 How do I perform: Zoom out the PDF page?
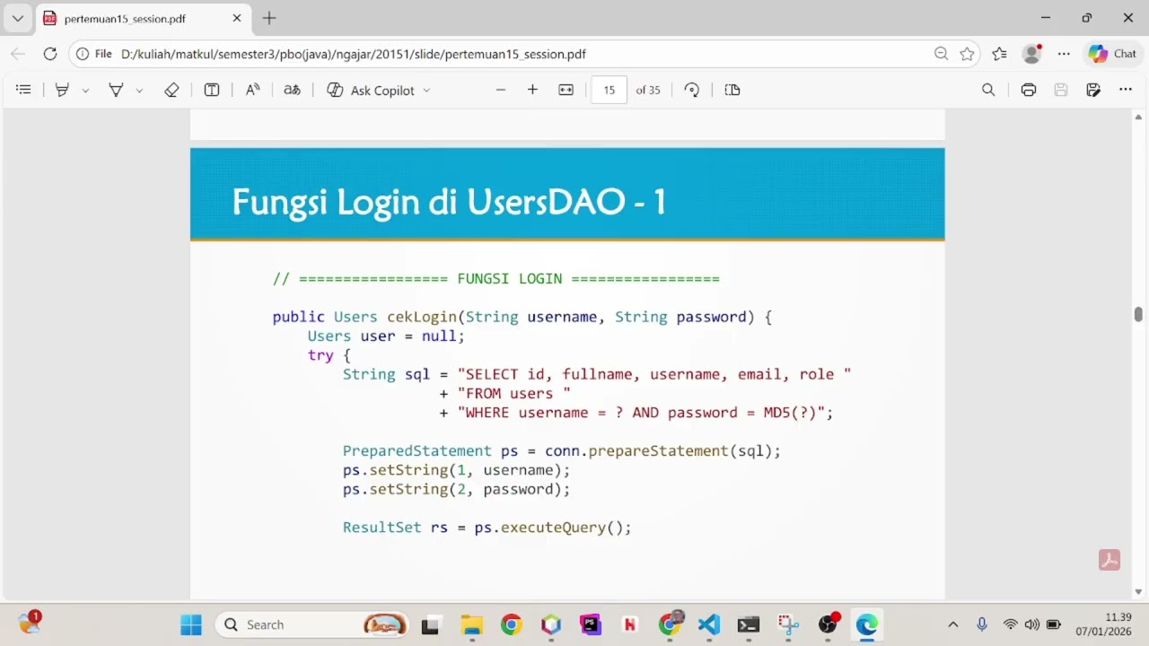pyautogui.click(x=501, y=90)
